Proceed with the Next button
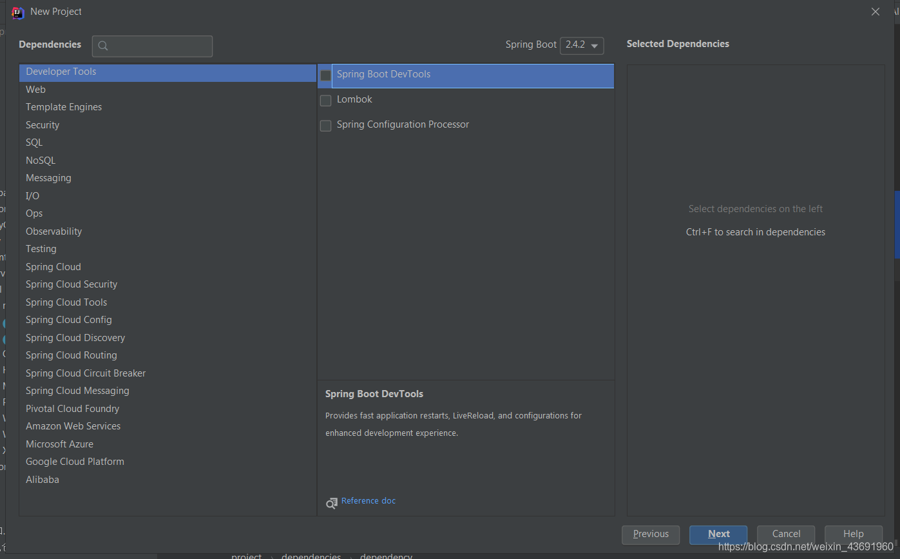The width and height of the screenshot is (900, 559). pyautogui.click(x=718, y=534)
